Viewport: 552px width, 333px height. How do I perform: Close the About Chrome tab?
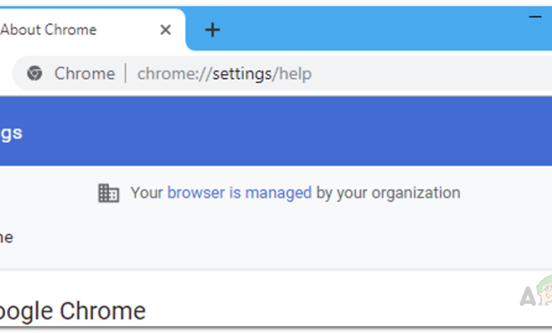point(165,30)
